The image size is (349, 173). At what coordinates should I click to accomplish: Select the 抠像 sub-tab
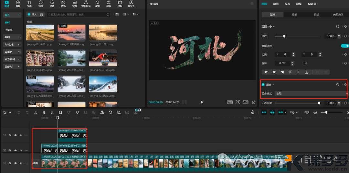[x=294, y=14]
